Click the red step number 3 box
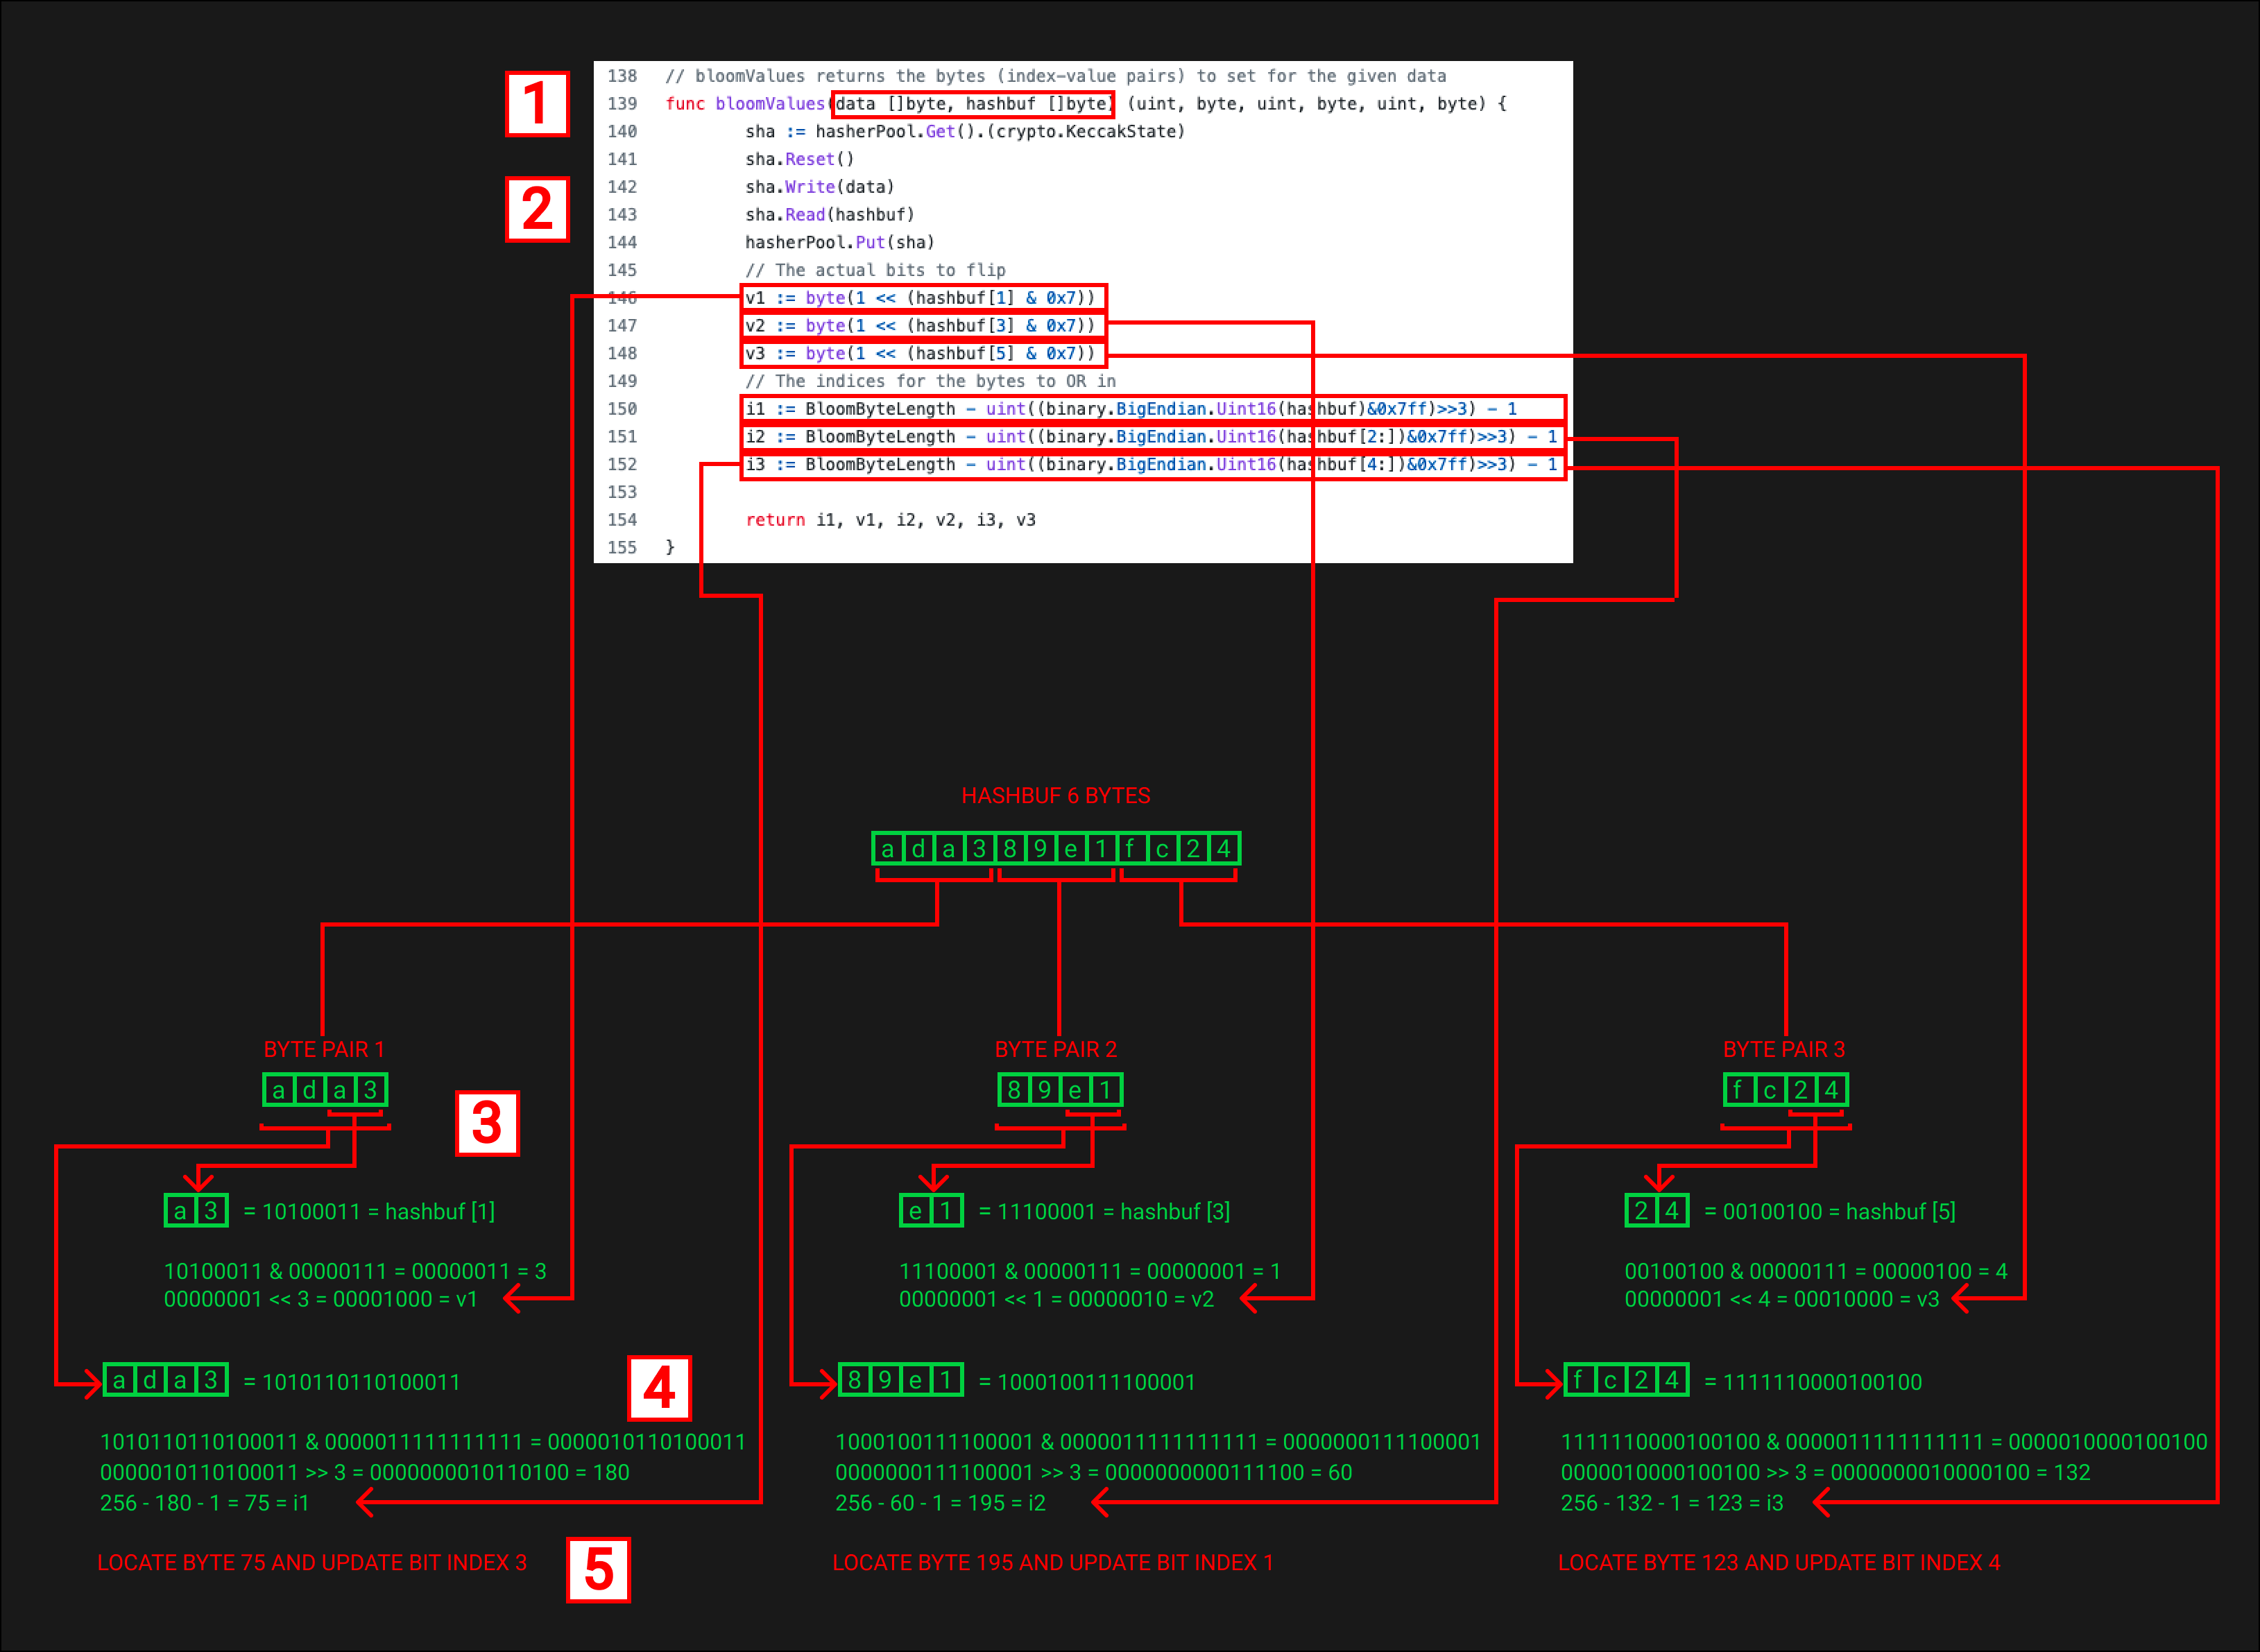Image resolution: width=2260 pixels, height=1652 pixels. pyautogui.click(x=486, y=1123)
